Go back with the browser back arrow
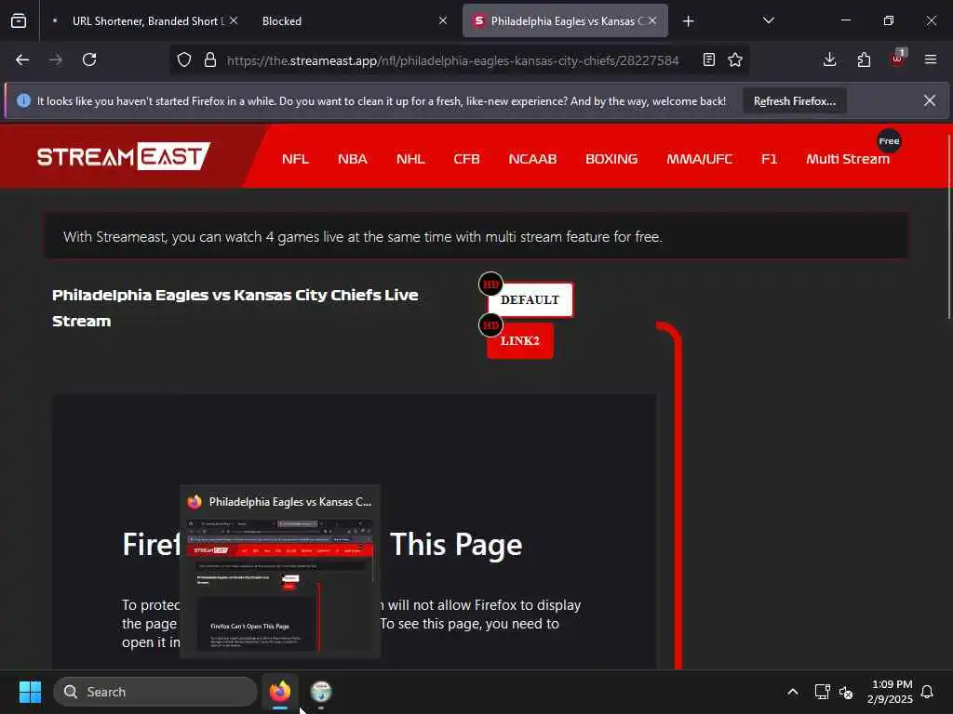Image resolution: width=953 pixels, height=714 pixels. pyautogui.click(x=22, y=59)
